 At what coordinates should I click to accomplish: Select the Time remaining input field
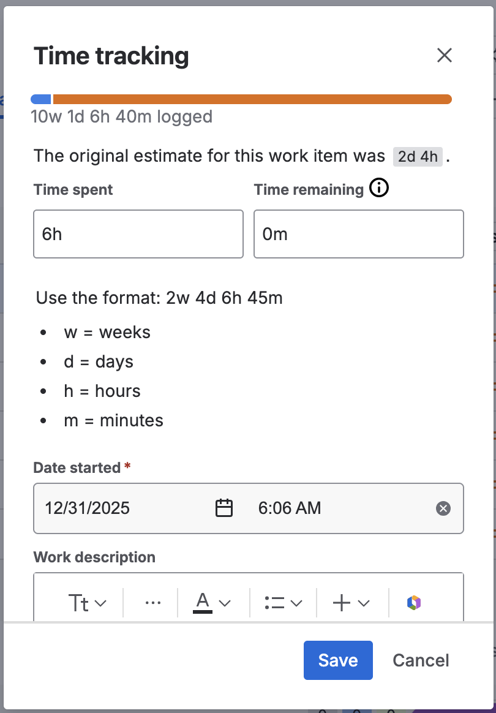[x=358, y=234]
